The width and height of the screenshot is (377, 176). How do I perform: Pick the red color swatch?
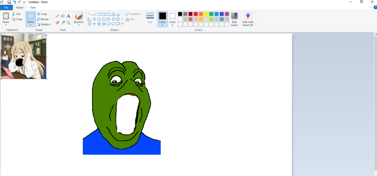coord(196,14)
